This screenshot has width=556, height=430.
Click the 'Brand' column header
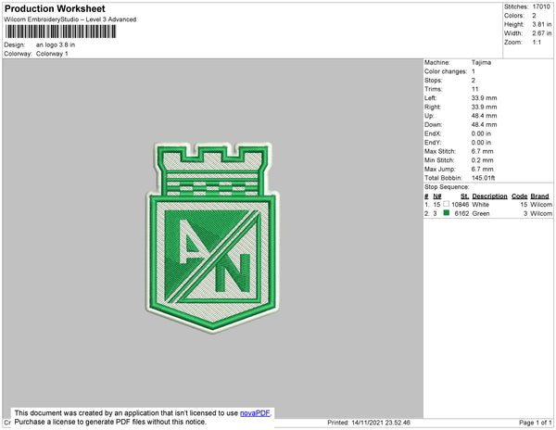(539, 196)
